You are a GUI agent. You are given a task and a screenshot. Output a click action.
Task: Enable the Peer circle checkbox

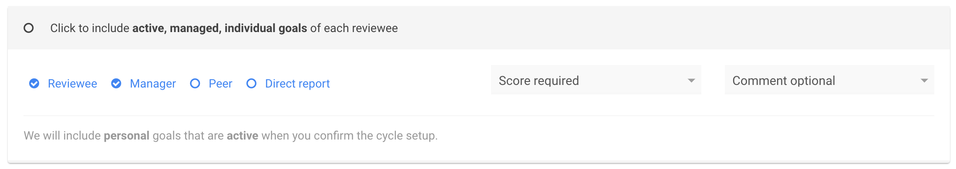[x=195, y=83]
